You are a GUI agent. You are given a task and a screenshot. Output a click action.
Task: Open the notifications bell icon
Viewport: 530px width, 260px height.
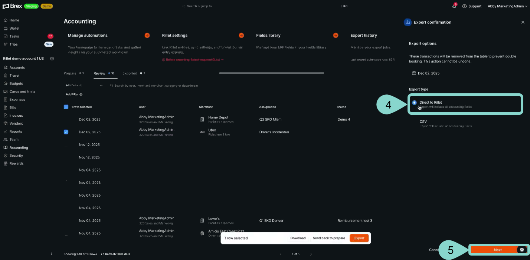[454, 6]
